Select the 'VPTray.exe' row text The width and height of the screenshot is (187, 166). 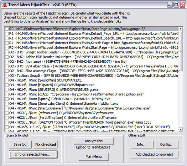(60, 99)
